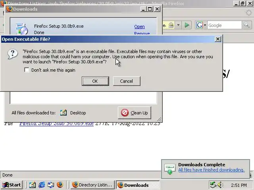The image size is (254, 190).
Task: Click the third quick launch icon
Action: pos(51,185)
